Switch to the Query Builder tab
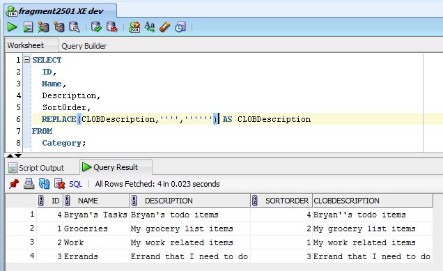This screenshot has width=443, height=271. coord(84,46)
